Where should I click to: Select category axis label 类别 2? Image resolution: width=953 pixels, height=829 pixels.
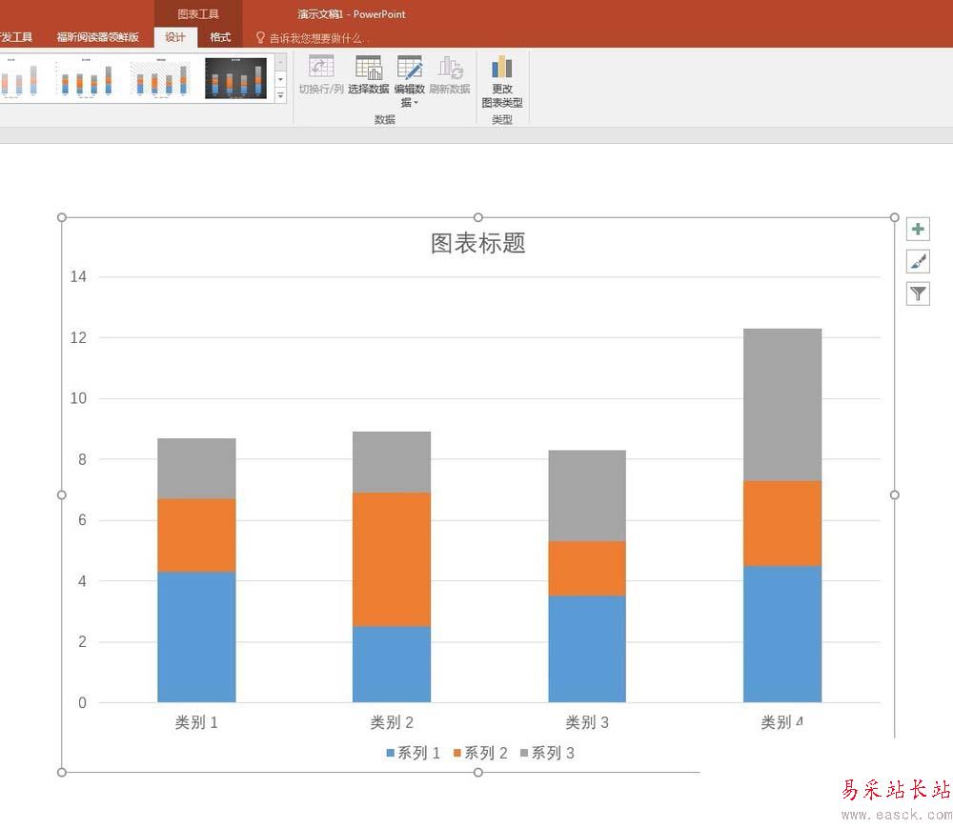(x=392, y=722)
